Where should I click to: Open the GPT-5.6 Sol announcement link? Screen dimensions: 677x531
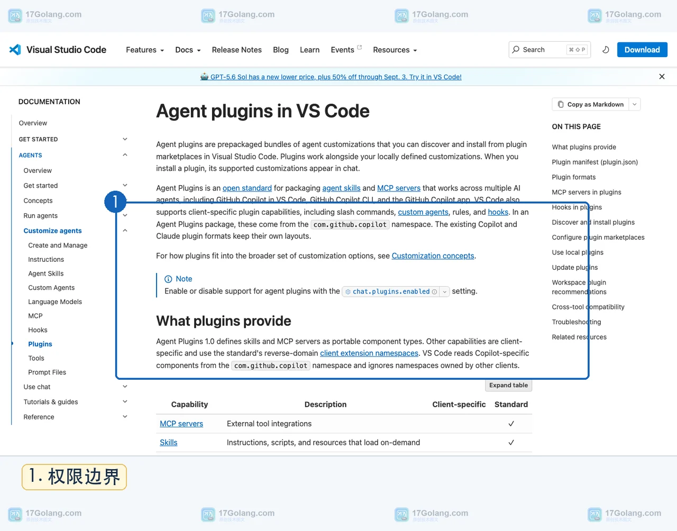coord(331,77)
